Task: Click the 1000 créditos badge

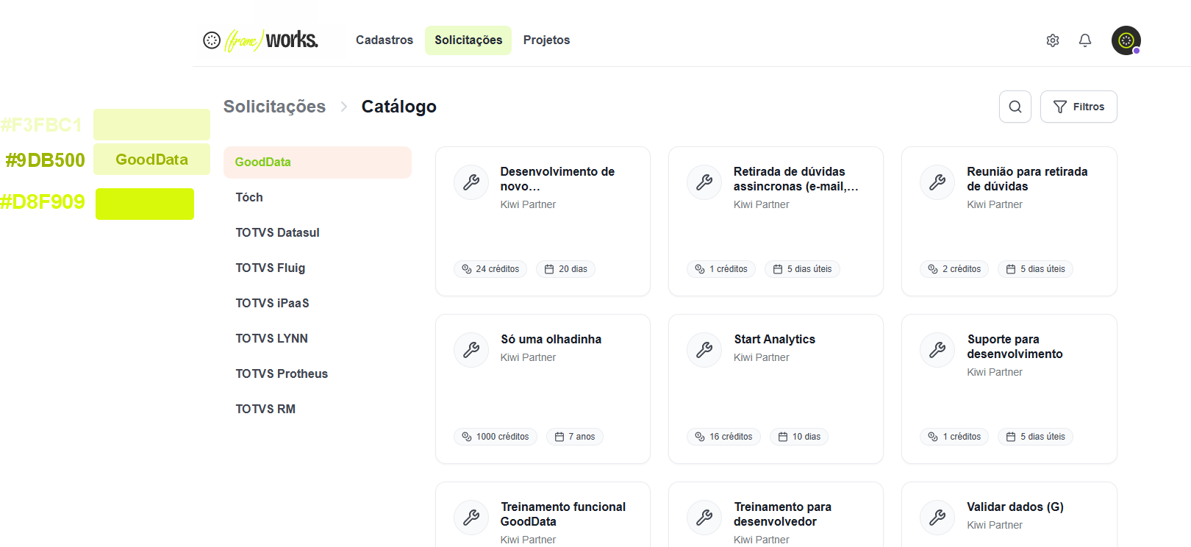Action: (496, 437)
